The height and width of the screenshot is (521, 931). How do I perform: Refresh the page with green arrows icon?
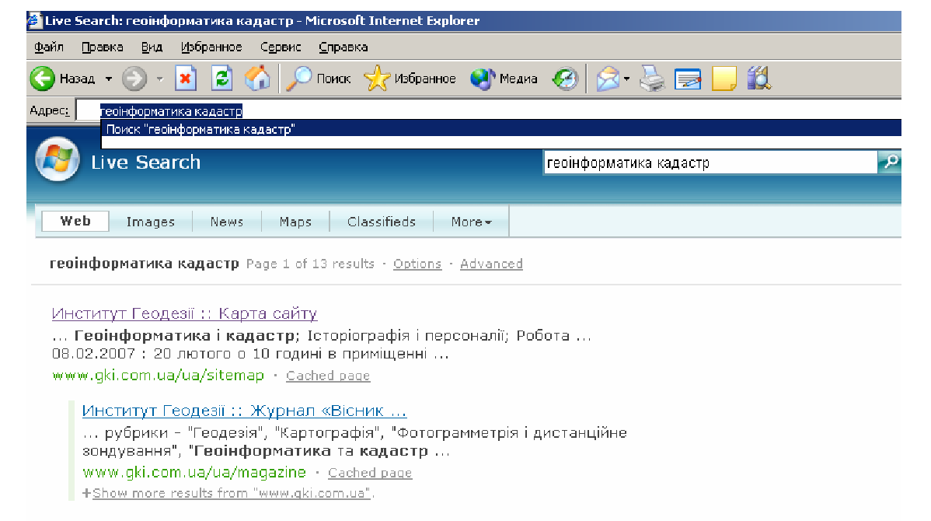pos(222,79)
